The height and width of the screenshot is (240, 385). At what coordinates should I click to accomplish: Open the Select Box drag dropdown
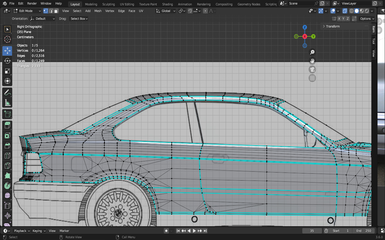point(79,19)
